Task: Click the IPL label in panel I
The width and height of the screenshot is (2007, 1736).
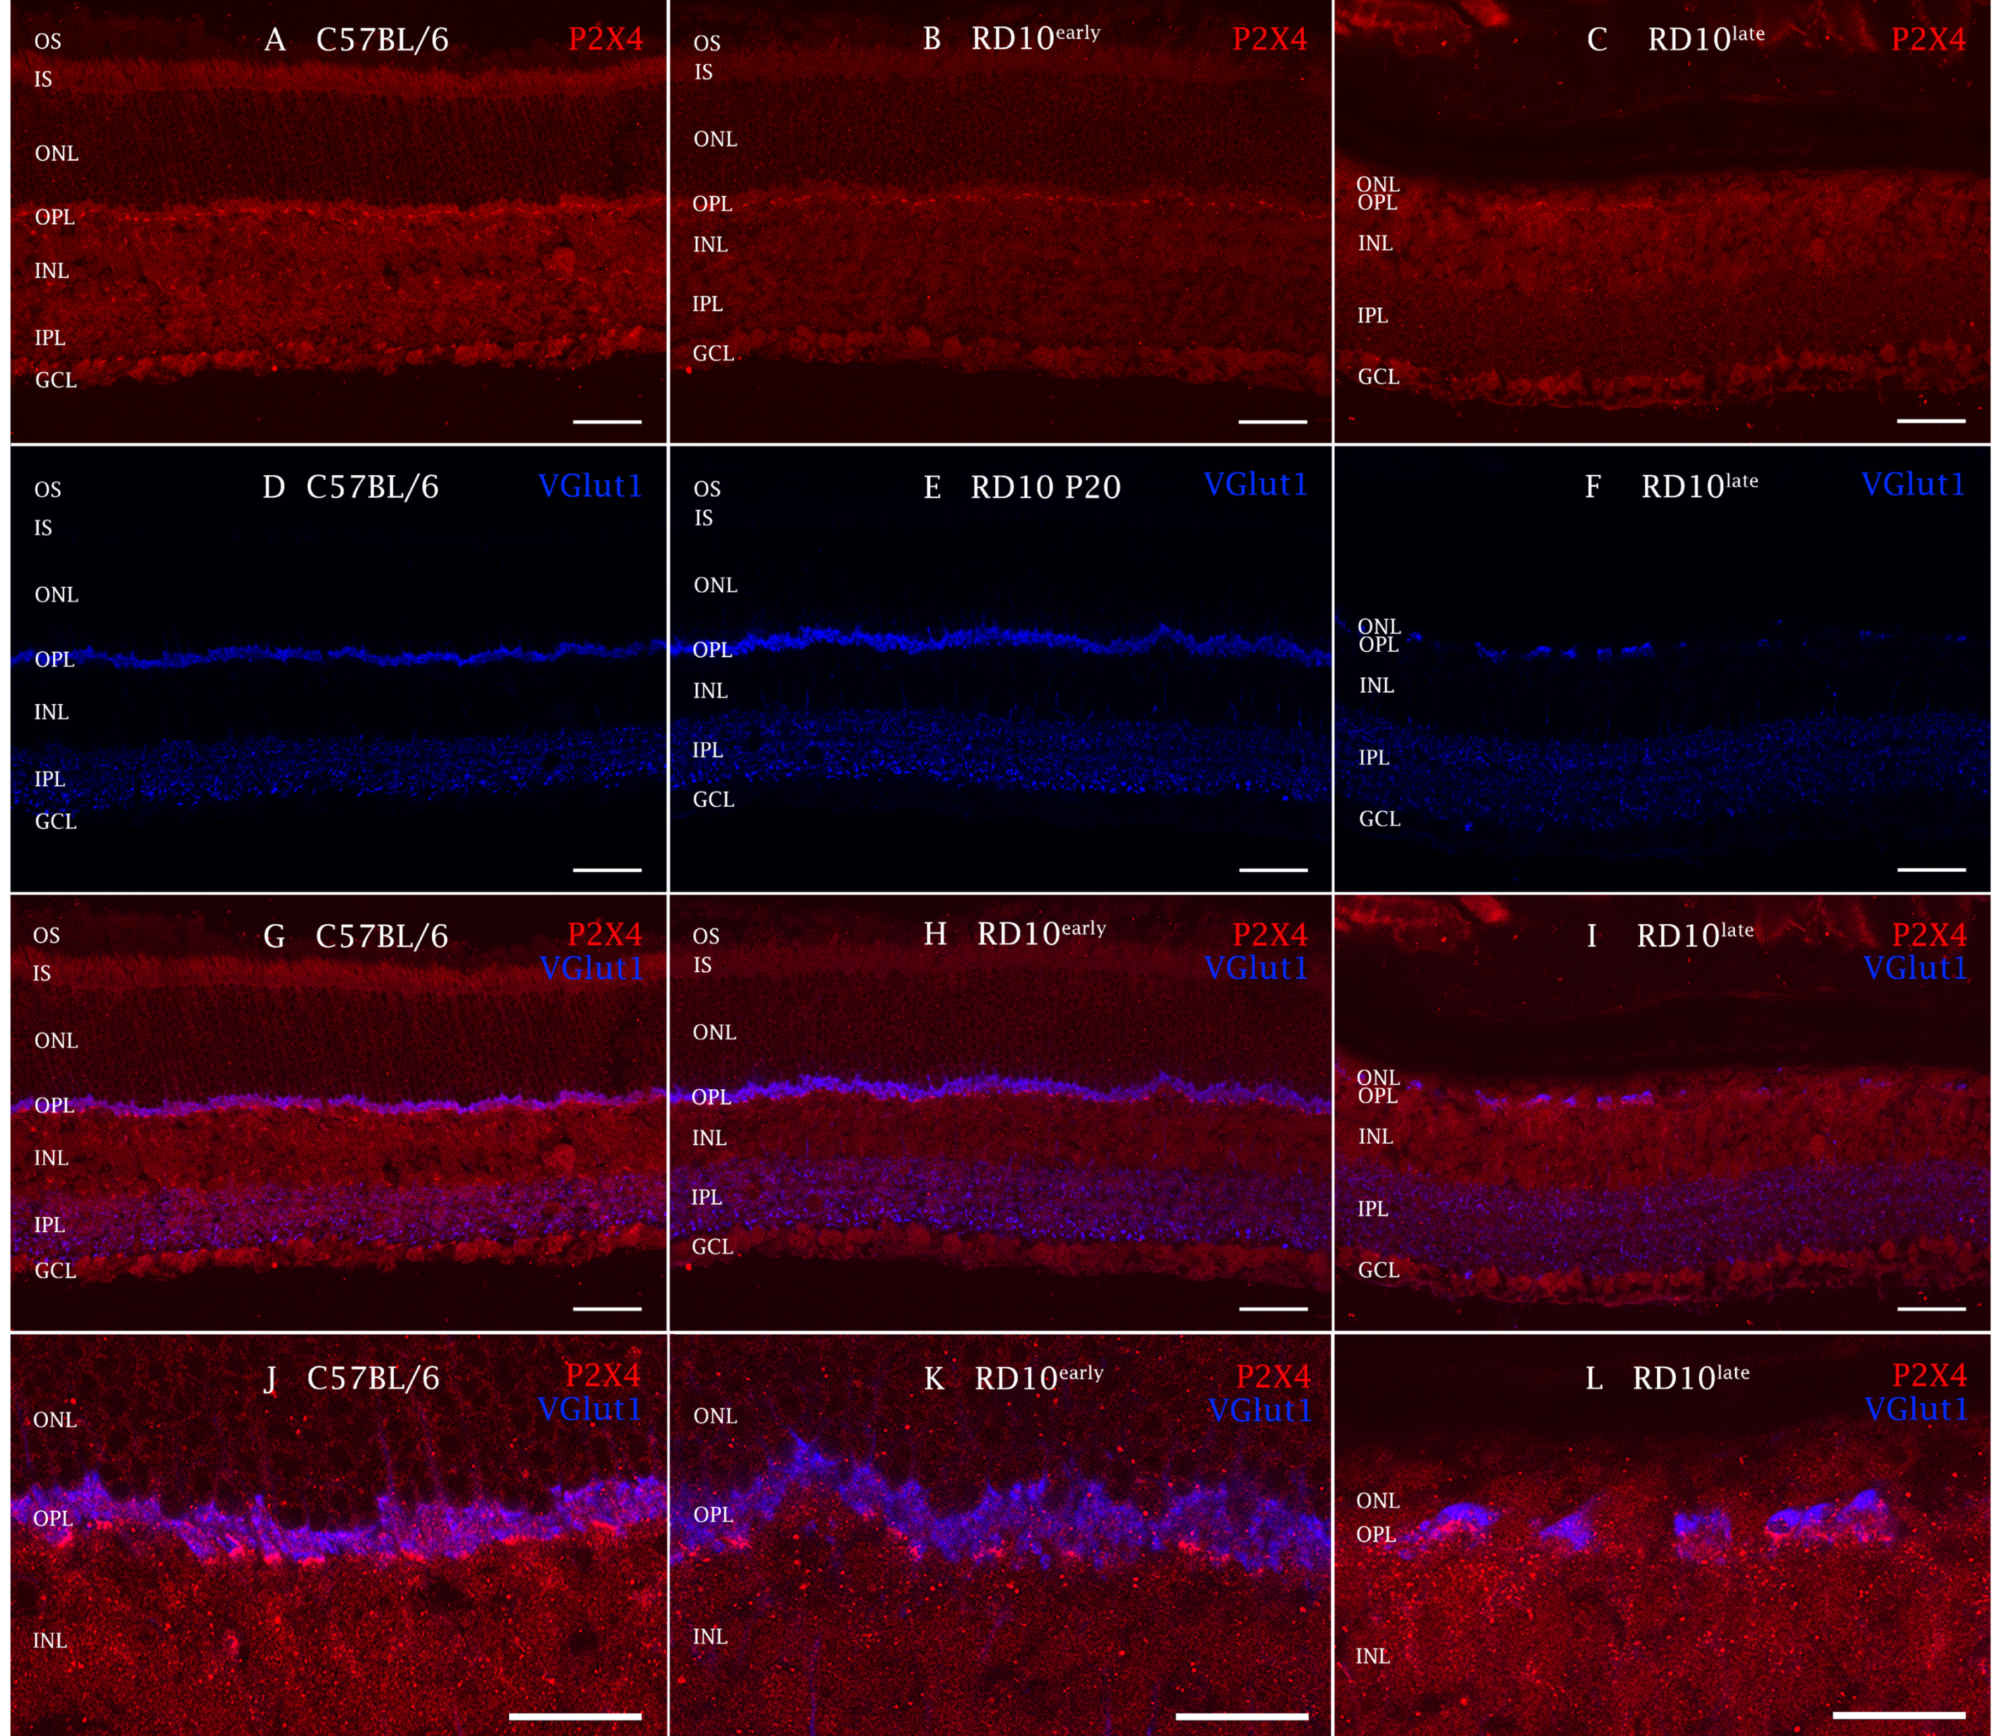Action: (1373, 1209)
